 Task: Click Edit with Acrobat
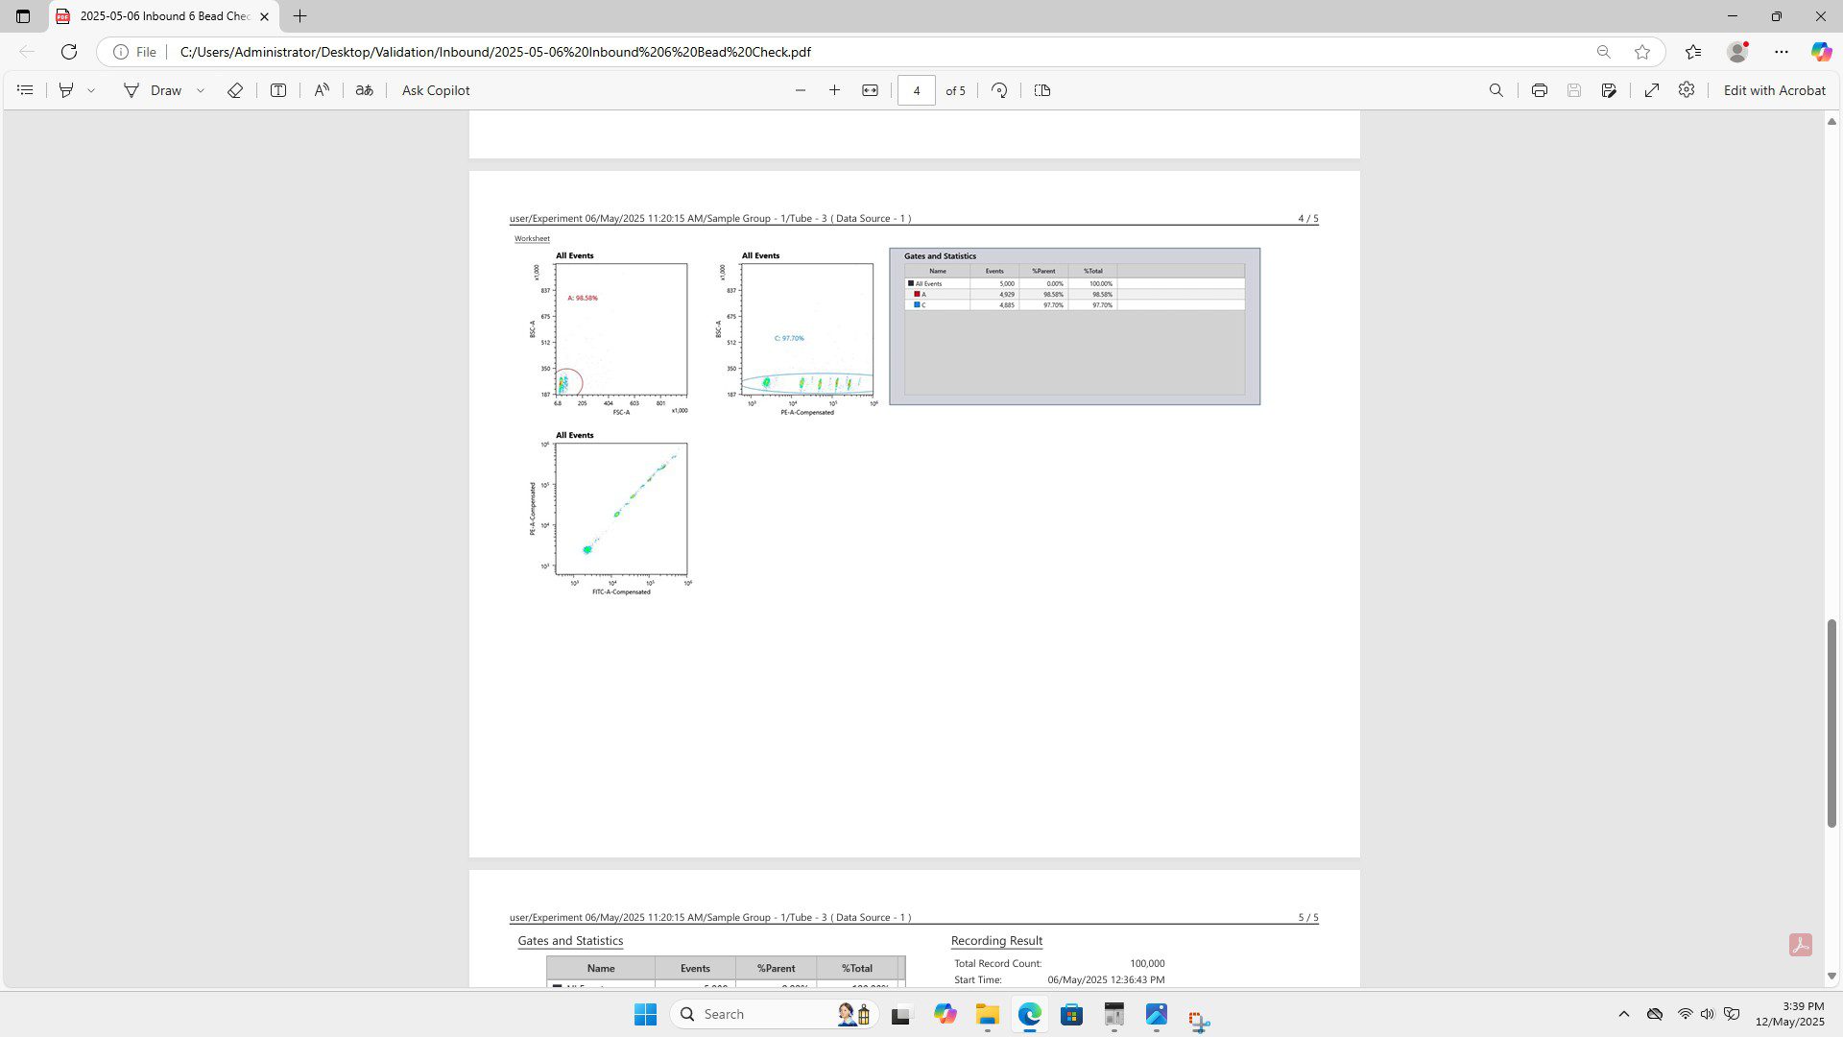tap(1774, 90)
